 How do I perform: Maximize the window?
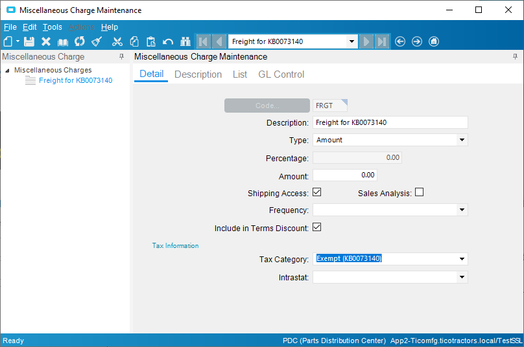479,10
